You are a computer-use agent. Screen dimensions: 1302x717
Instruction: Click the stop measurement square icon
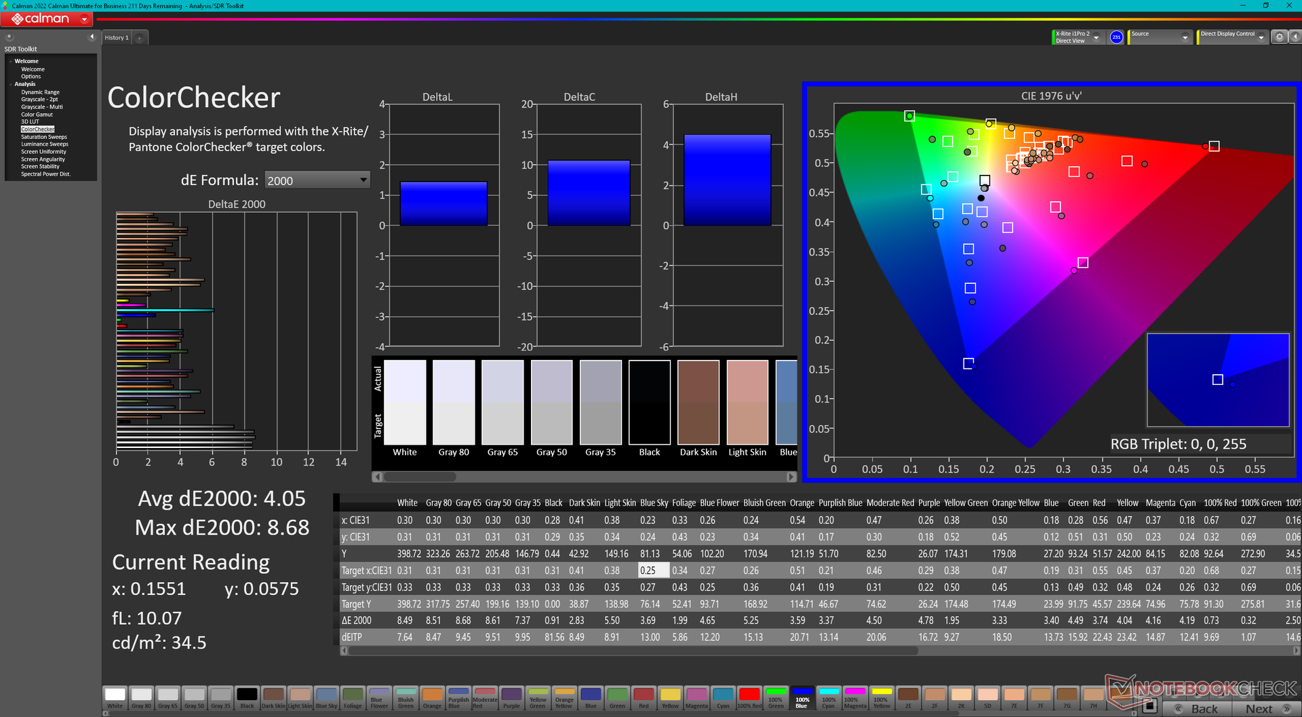coord(1149,707)
